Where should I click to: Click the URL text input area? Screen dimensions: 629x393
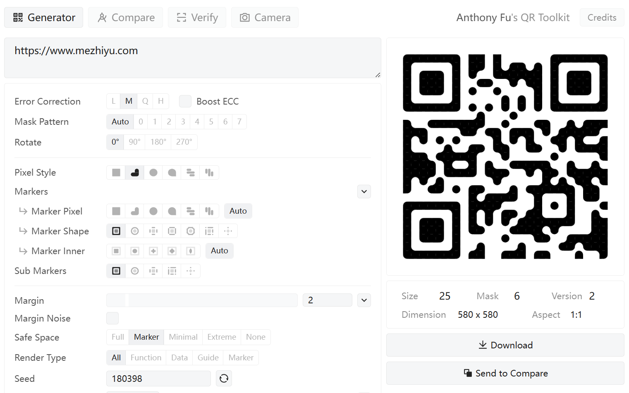click(192, 58)
